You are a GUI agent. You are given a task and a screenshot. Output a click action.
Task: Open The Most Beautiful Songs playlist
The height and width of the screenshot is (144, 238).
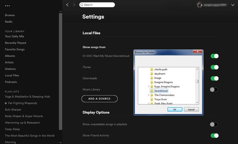[30, 136]
